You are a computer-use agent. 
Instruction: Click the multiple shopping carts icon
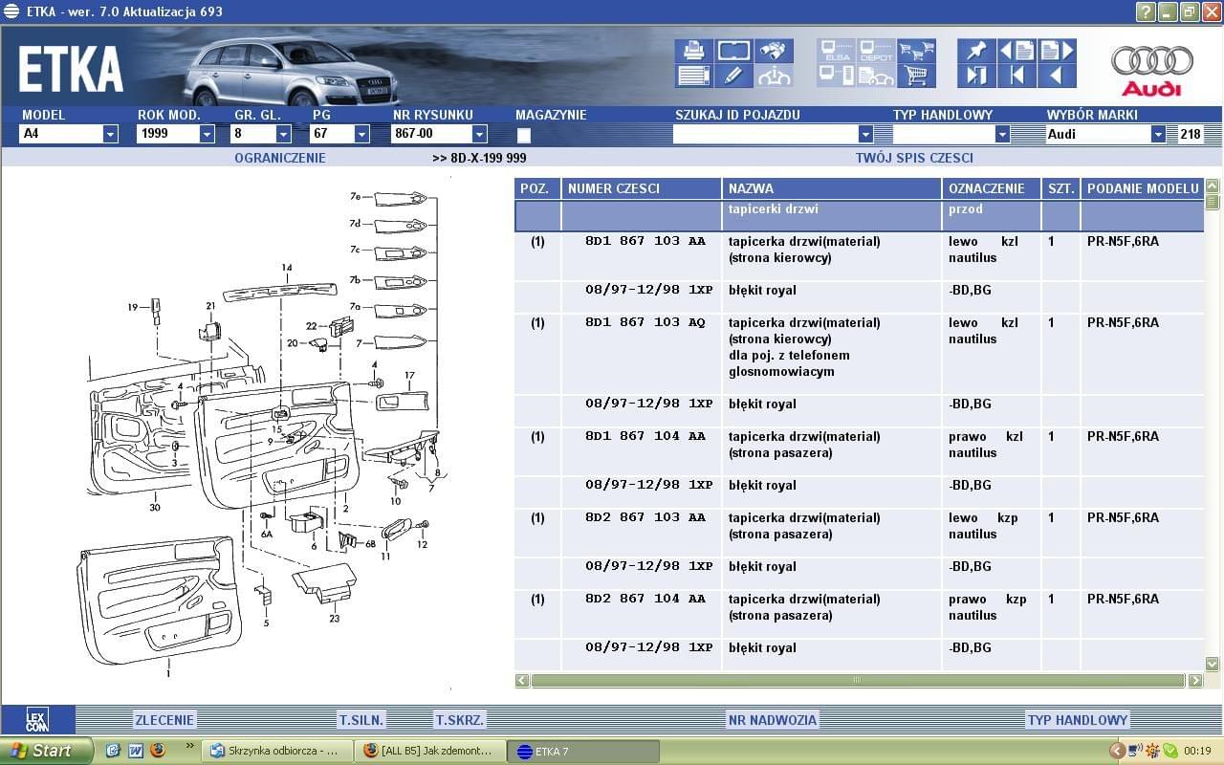(916, 51)
